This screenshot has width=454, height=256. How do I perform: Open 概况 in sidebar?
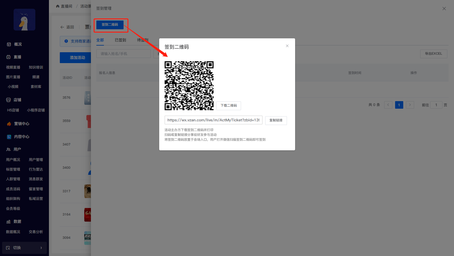pyautogui.click(x=18, y=44)
